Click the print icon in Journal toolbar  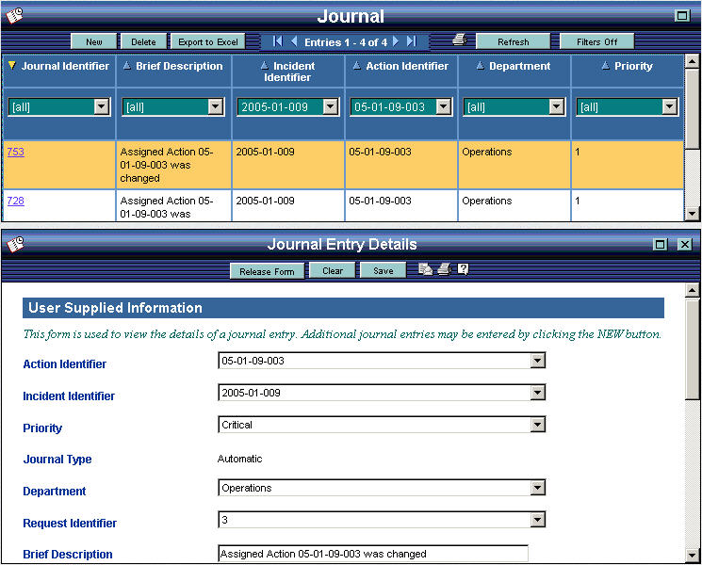tap(459, 40)
